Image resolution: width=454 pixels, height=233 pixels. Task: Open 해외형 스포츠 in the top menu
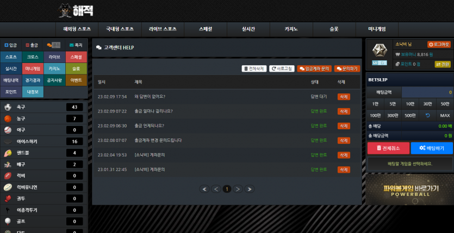tap(77, 29)
